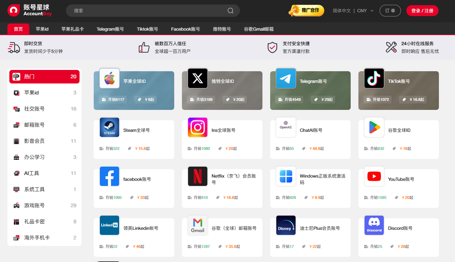
Task: Click the ￥28起 Discord price
Action: click(403, 247)
